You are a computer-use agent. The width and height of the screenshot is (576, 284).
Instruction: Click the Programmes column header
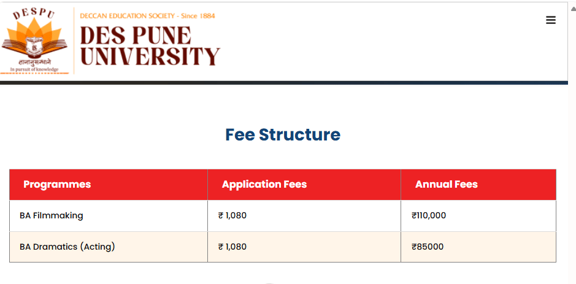[57, 185]
